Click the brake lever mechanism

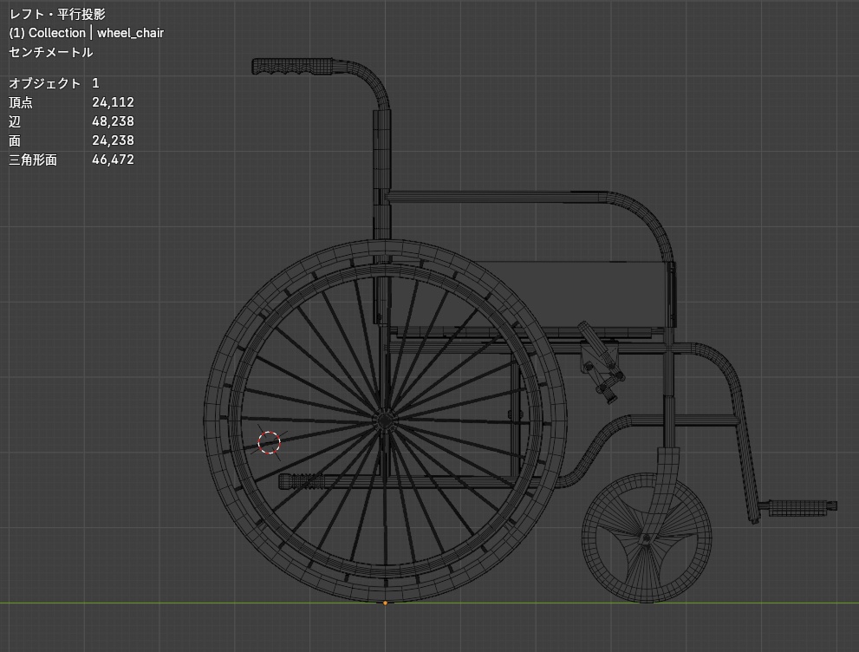602,362
